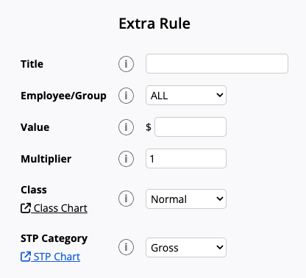Viewport: 306px width, 278px height.
Task: Focus the Title text field
Action: click(x=217, y=64)
